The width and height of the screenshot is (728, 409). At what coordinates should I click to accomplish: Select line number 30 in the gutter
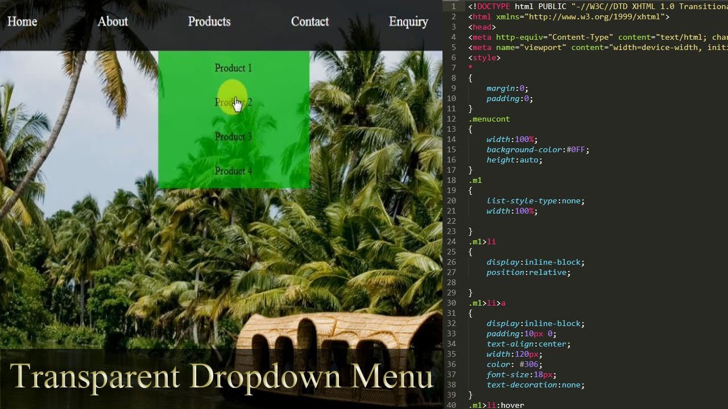point(452,303)
